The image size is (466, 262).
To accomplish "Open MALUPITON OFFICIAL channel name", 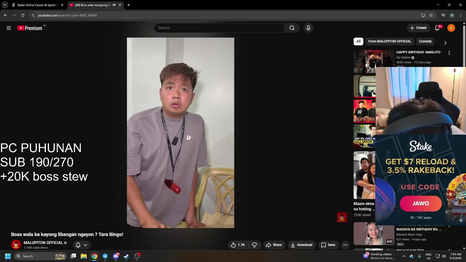I will [x=43, y=243].
